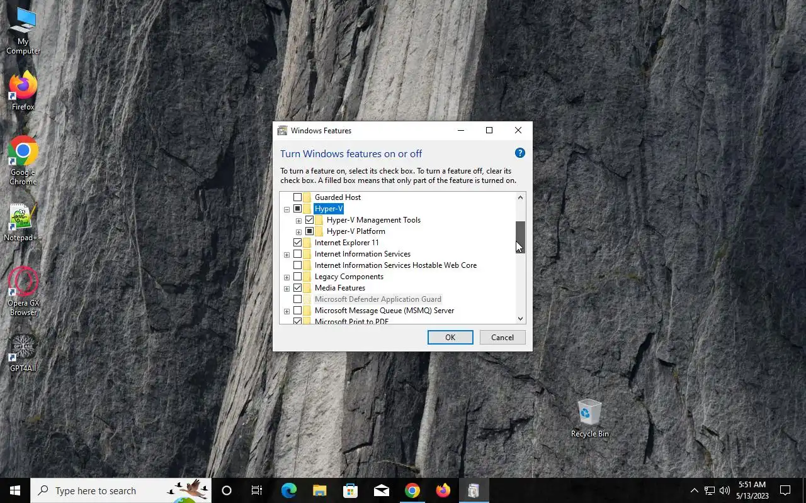806x503 pixels.
Task: Expand the Microsoft Message Queue Server node
Action: (x=287, y=311)
